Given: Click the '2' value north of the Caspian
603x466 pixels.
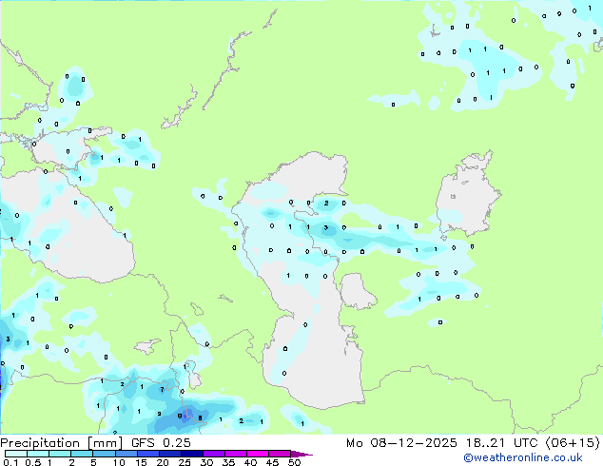Looking at the screenshot, I should point(326,203).
